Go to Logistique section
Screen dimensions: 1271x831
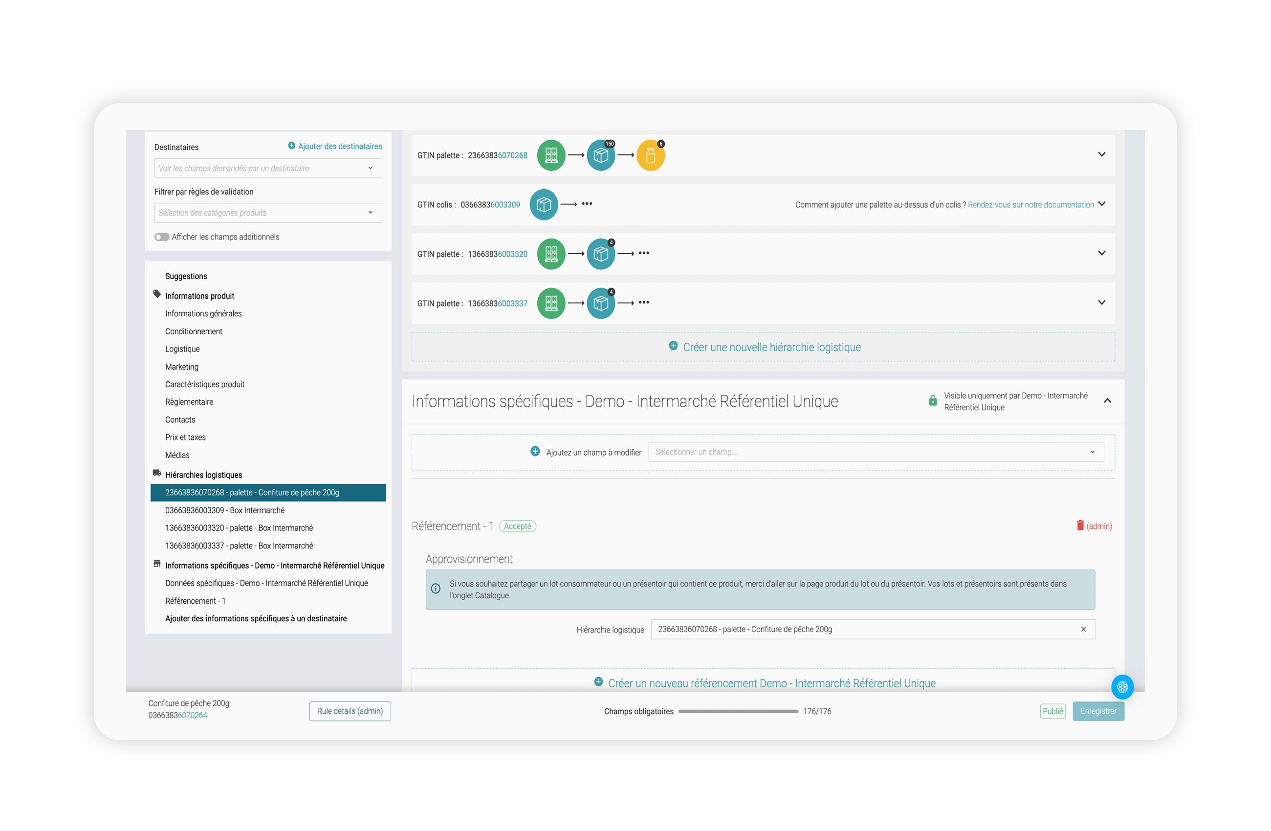(182, 349)
